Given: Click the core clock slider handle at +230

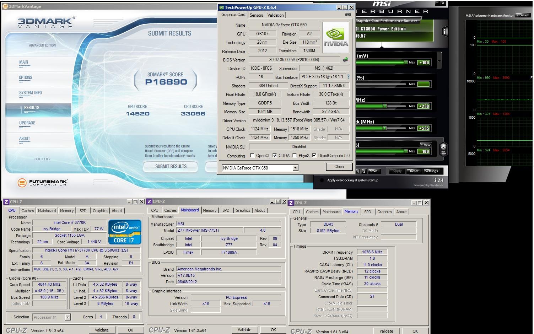Looking at the screenshot, I should [x=385, y=106].
